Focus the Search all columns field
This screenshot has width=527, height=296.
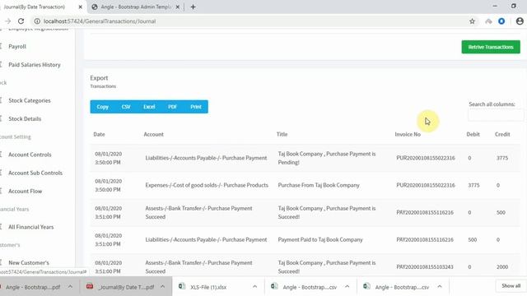pos(496,115)
